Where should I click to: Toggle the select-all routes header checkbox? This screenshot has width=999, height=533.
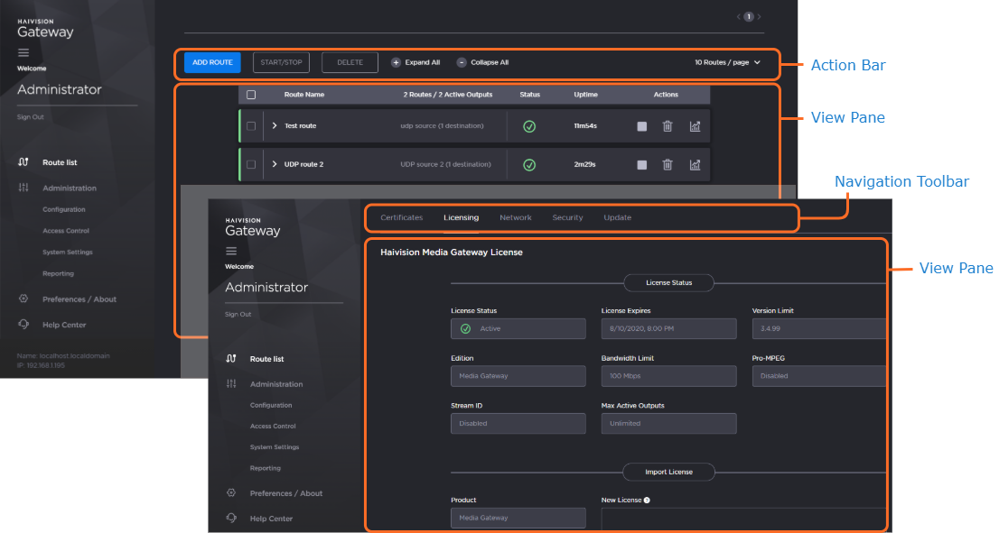tap(251, 95)
